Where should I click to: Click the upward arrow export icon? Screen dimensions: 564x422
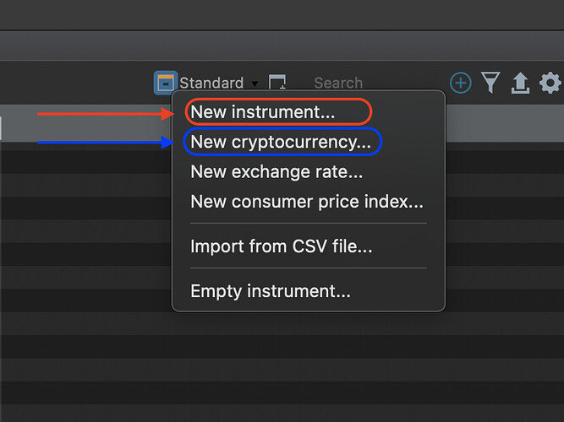coord(520,83)
